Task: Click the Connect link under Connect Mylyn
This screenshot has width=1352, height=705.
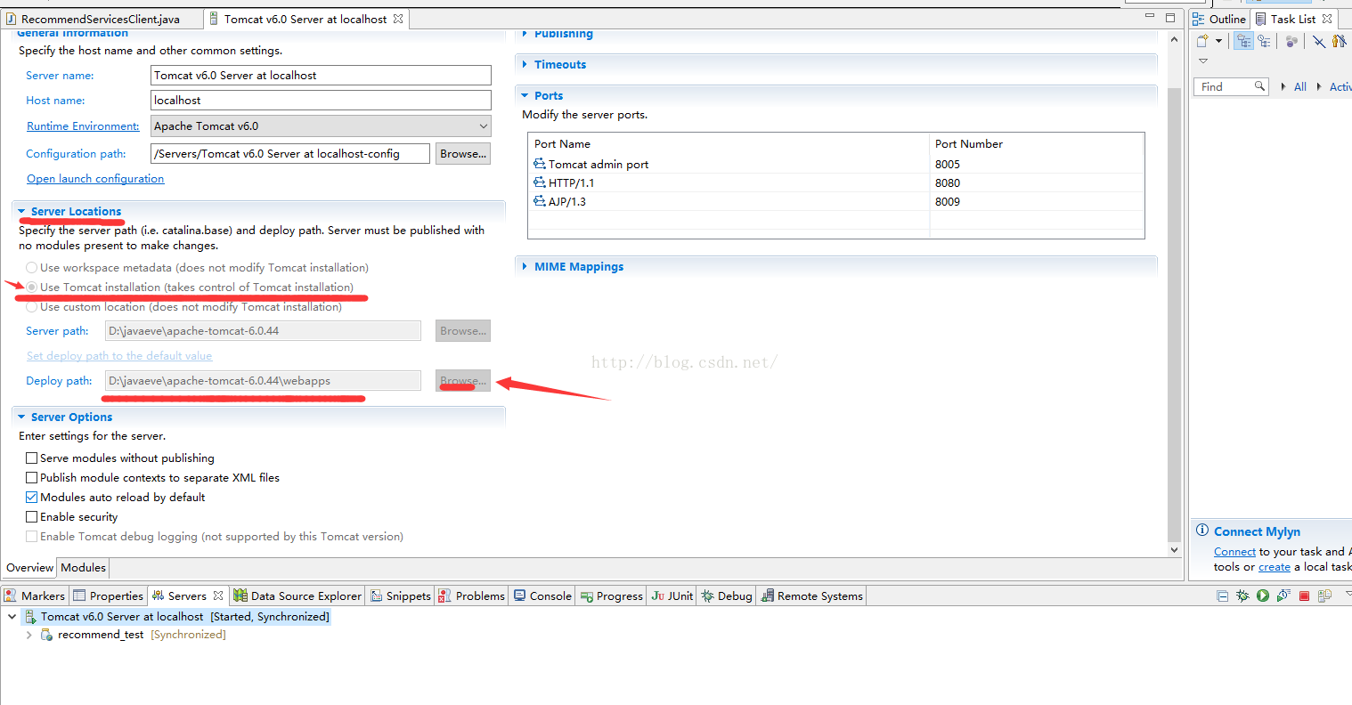Action: (1234, 552)
